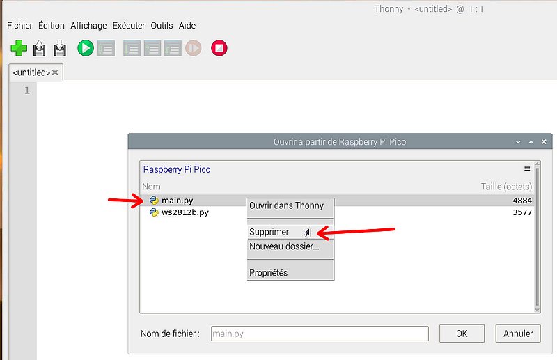Open the Exécuter menu
This screenshot has width=557, height=360.
click(x=129, y=26)
